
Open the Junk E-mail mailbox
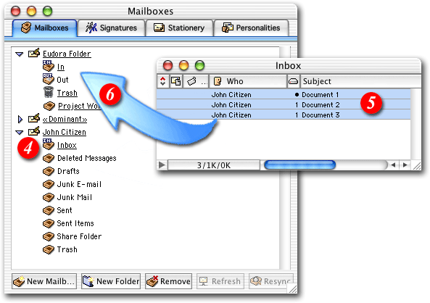click(79, 184)
